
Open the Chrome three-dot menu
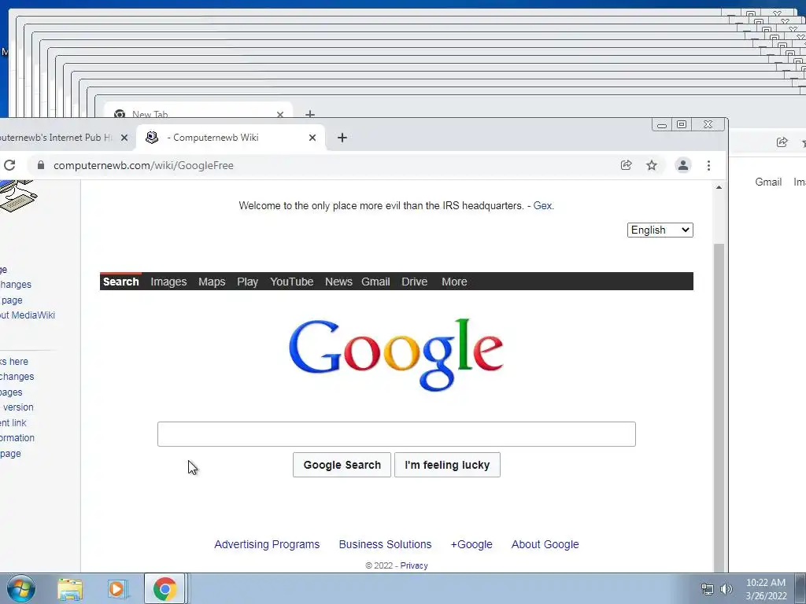(x=709, y=165)
